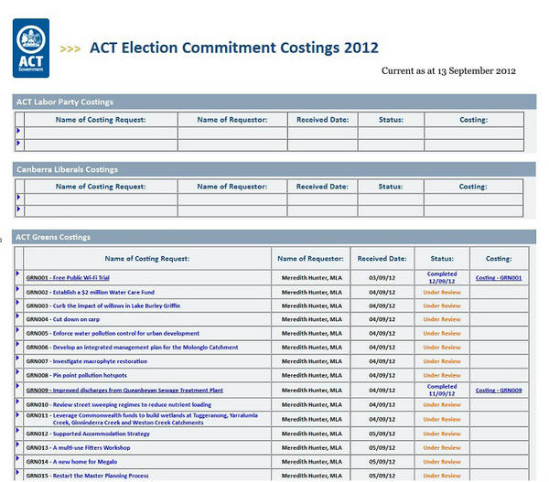
Task: Expand second empty ACT Labor Party row arrow
Action: [x=18, y=143]
